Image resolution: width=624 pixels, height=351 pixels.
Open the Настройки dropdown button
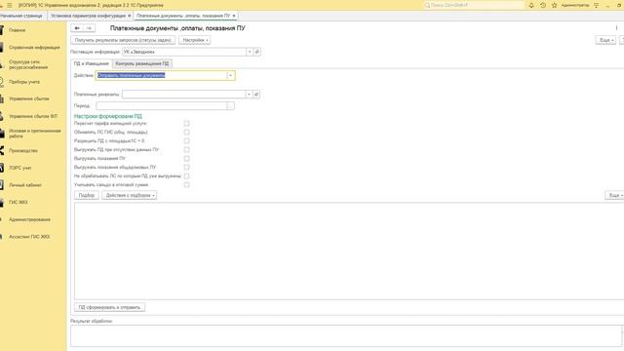(x=195, y=40)
